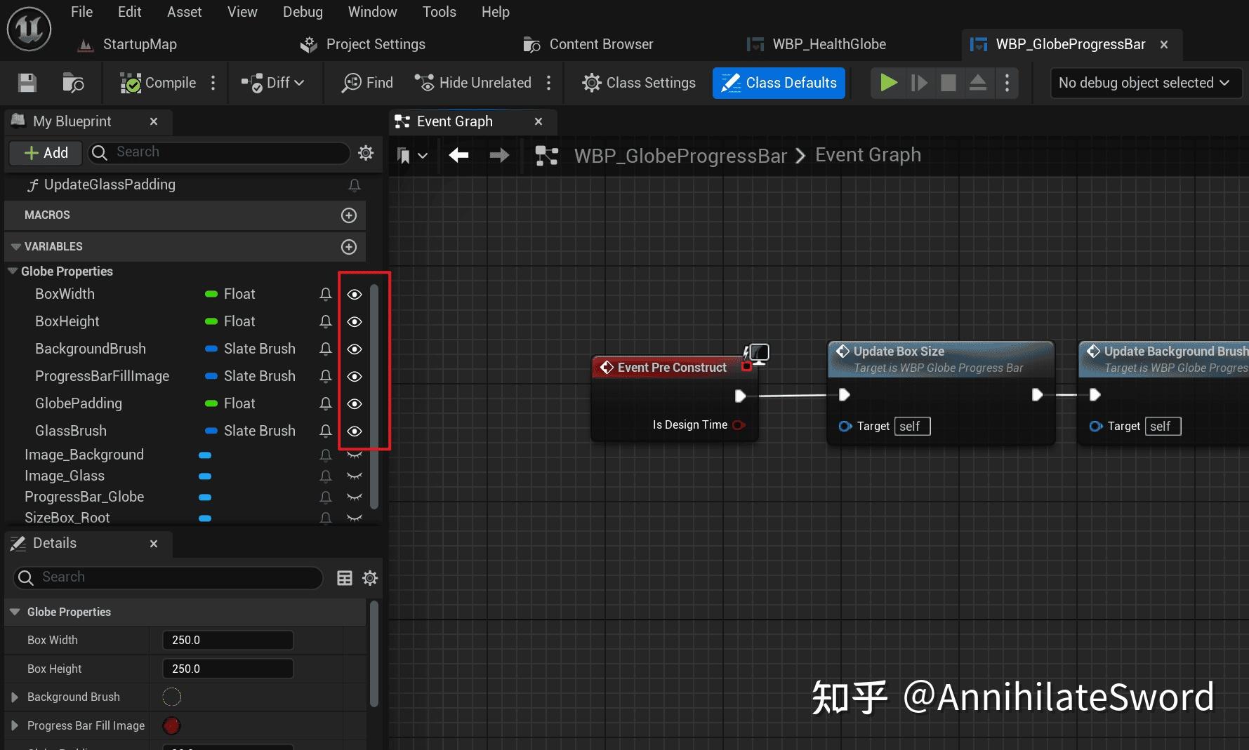Click the Progress Bar Fill Image color swatch
This screenshot has width=1249, height=750.
[x=171, y=725]
